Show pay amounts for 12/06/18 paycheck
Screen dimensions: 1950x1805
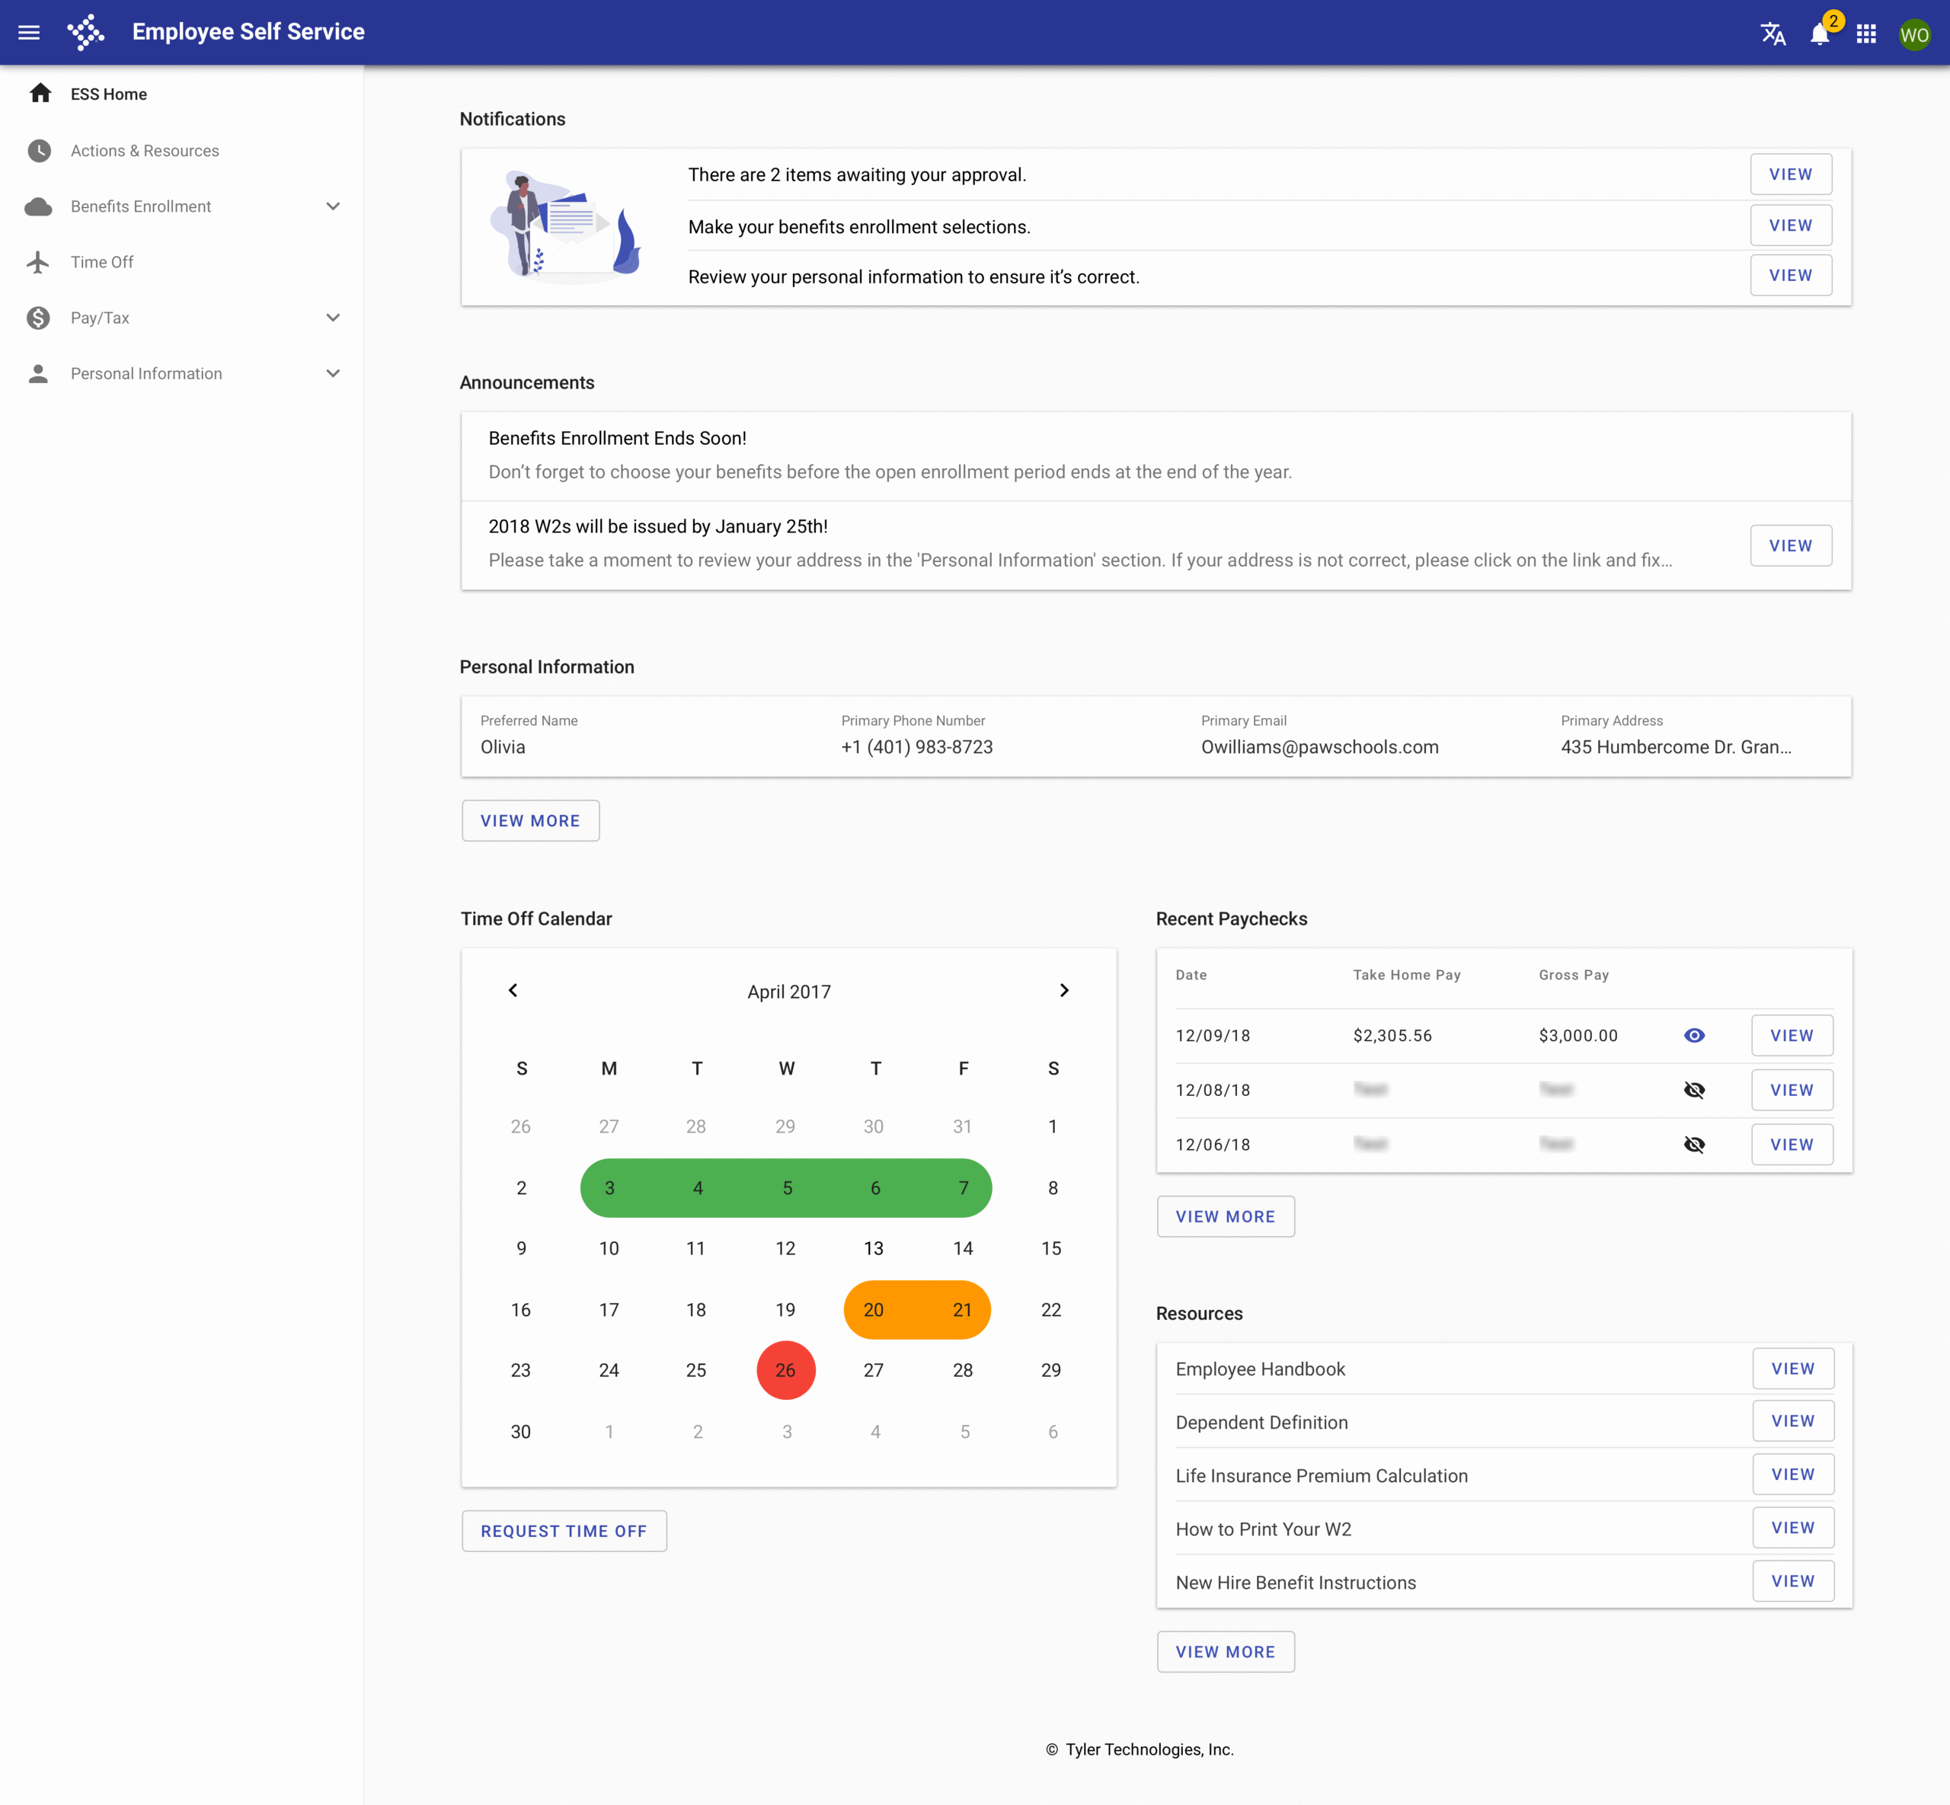click(x=1694, y=1145)
